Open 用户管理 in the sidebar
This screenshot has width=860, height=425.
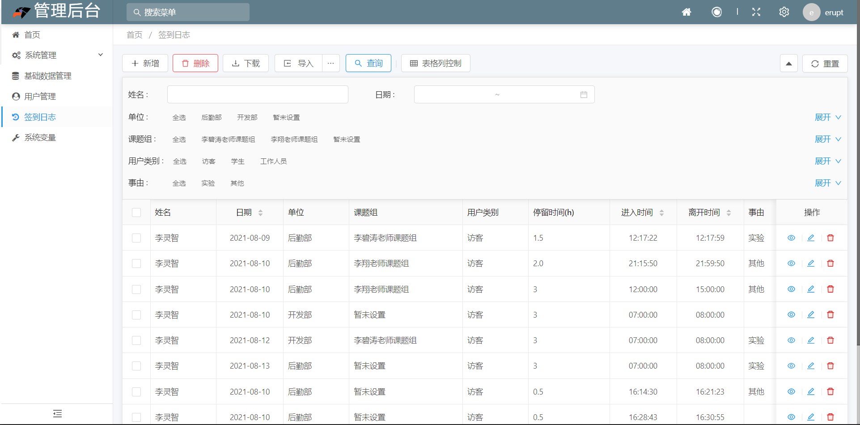coord(57,96)
